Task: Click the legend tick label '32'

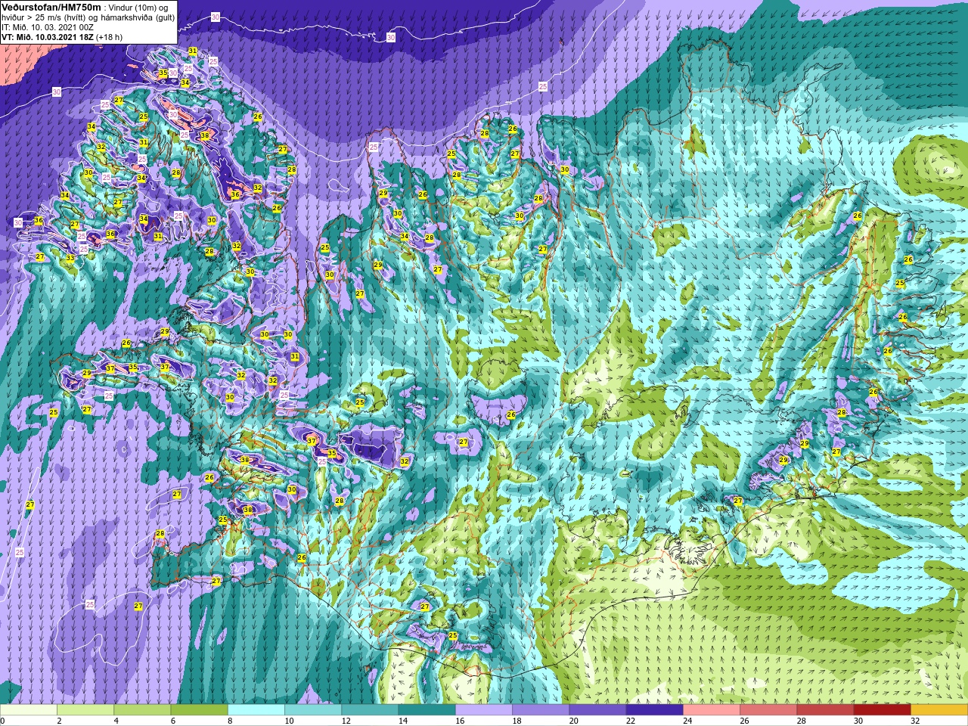Action: point(915,721)
